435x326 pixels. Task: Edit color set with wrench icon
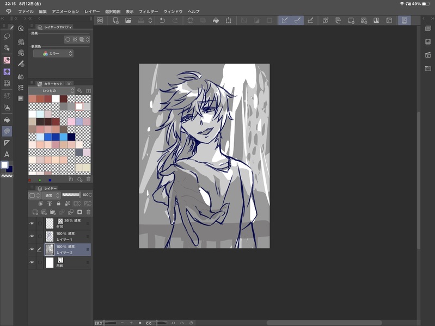79,91
